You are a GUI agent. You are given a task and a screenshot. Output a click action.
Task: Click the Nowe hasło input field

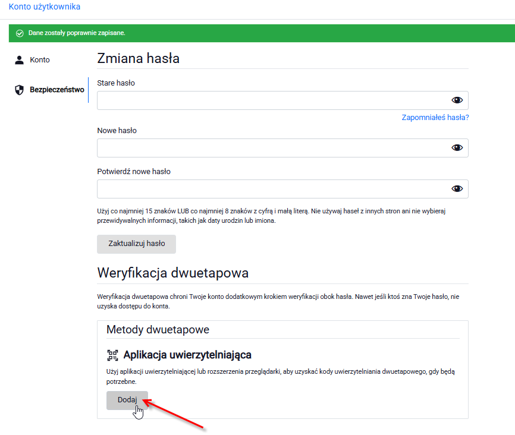pyautogui.click(x=282, y=148)
